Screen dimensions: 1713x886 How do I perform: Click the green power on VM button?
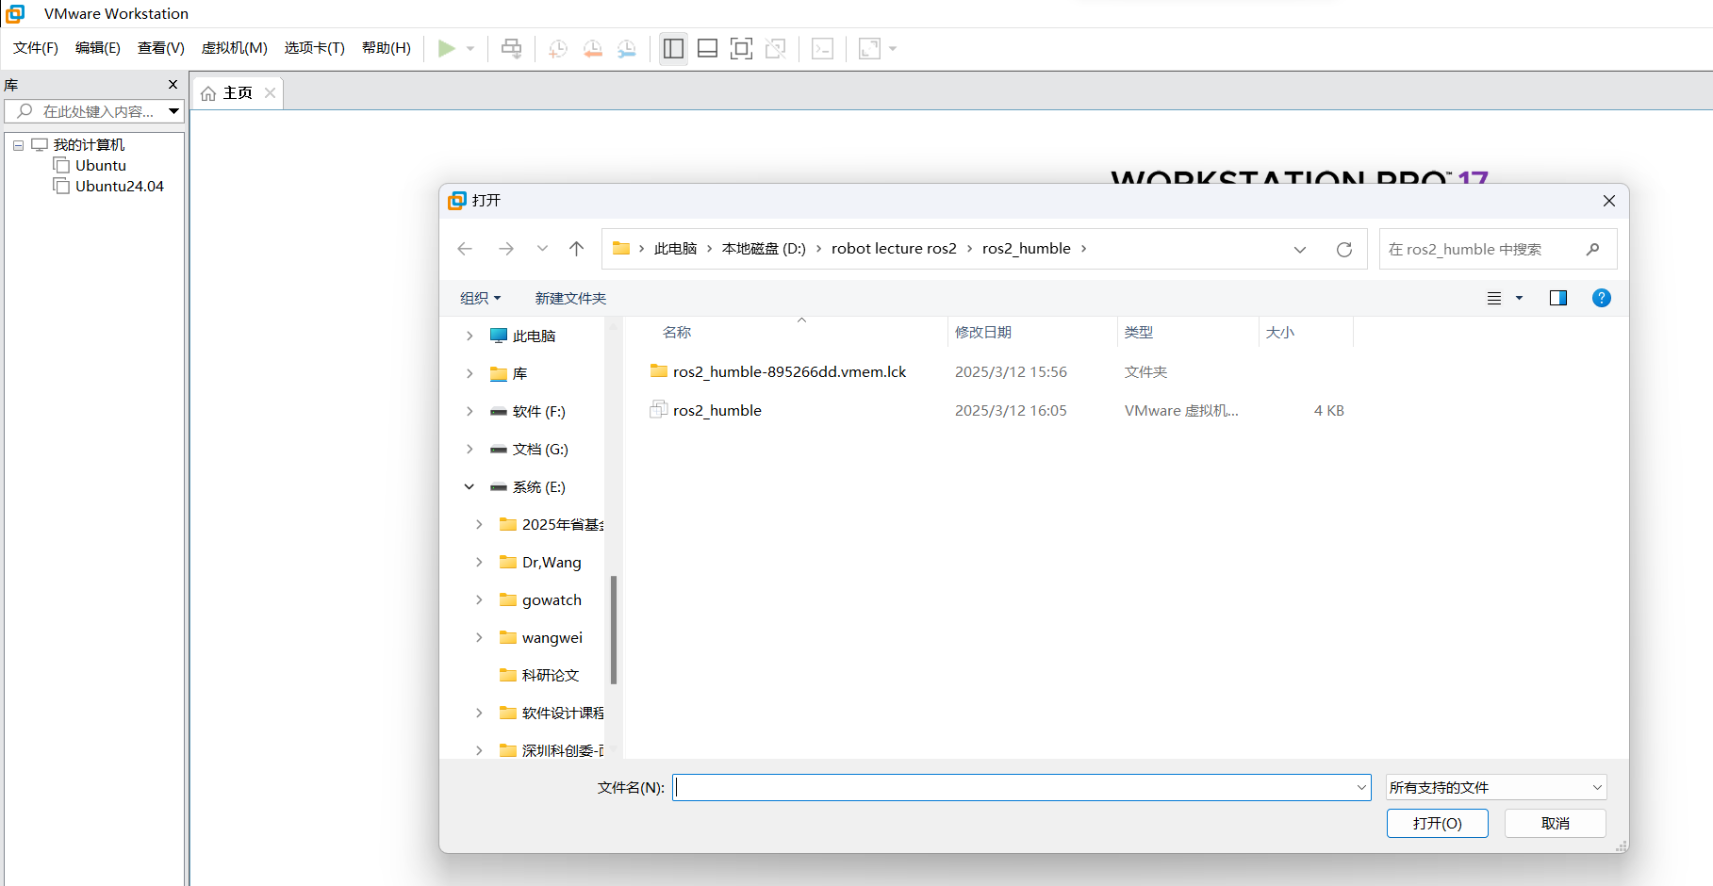[447, 48]
